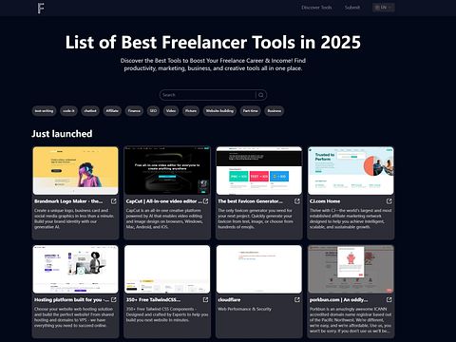Viewport: 456px width, 342px height.
Task: Filter by the code it tag
Action: click(x=68, y=111)
